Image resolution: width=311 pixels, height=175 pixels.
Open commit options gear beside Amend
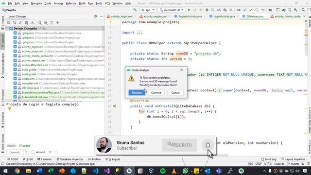[50, 152]
